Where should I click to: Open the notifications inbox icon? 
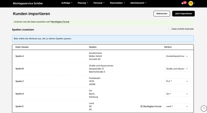pyautogui.click(x=183, y=3)
